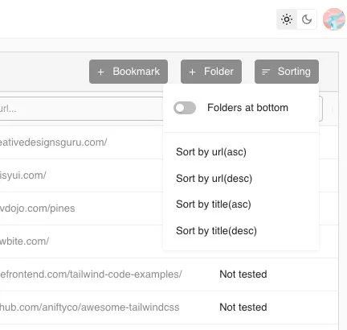The height and width of the screenshot is (330, 347).
Task: Switch to light theme sun icon
Action: (287, 19)
